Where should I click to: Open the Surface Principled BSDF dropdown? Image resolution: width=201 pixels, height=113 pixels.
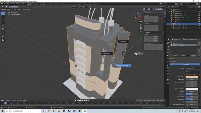[x=193, y=68]
